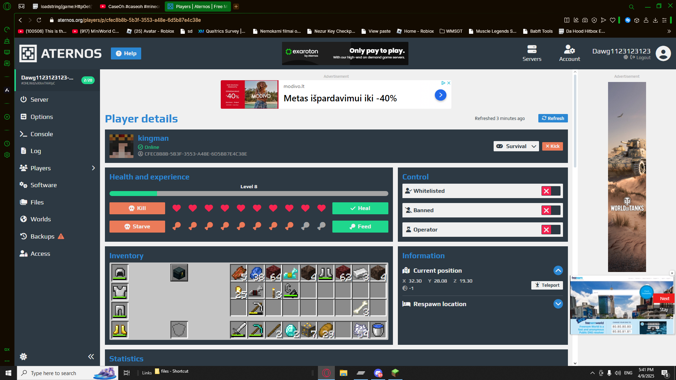Refresh the player details

click(x=553, y=118)
